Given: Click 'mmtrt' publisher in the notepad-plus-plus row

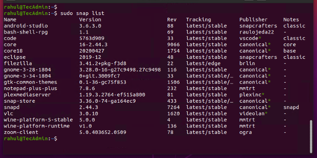Looking at the screenshot, I should [x=247, y=88].
